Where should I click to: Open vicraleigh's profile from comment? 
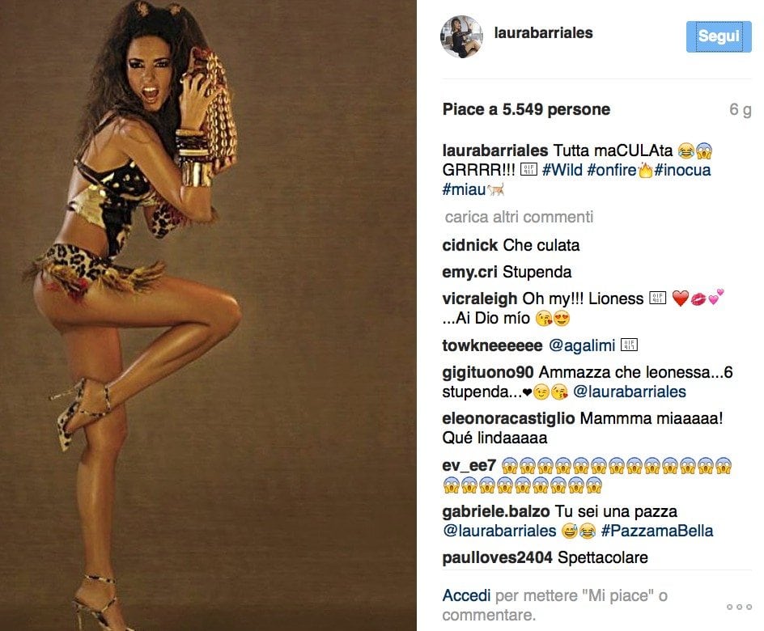[x=480, y=299]
